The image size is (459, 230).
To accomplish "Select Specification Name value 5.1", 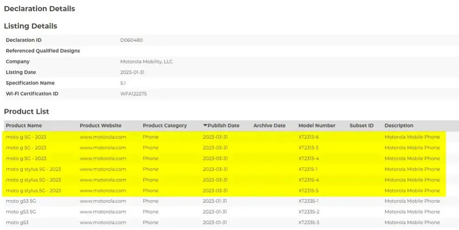I will (x=123, y=83).
